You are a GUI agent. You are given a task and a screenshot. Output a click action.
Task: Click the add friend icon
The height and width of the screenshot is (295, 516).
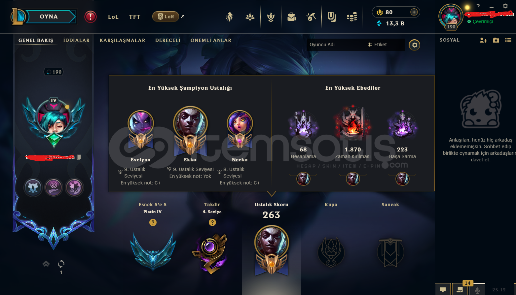483,40
